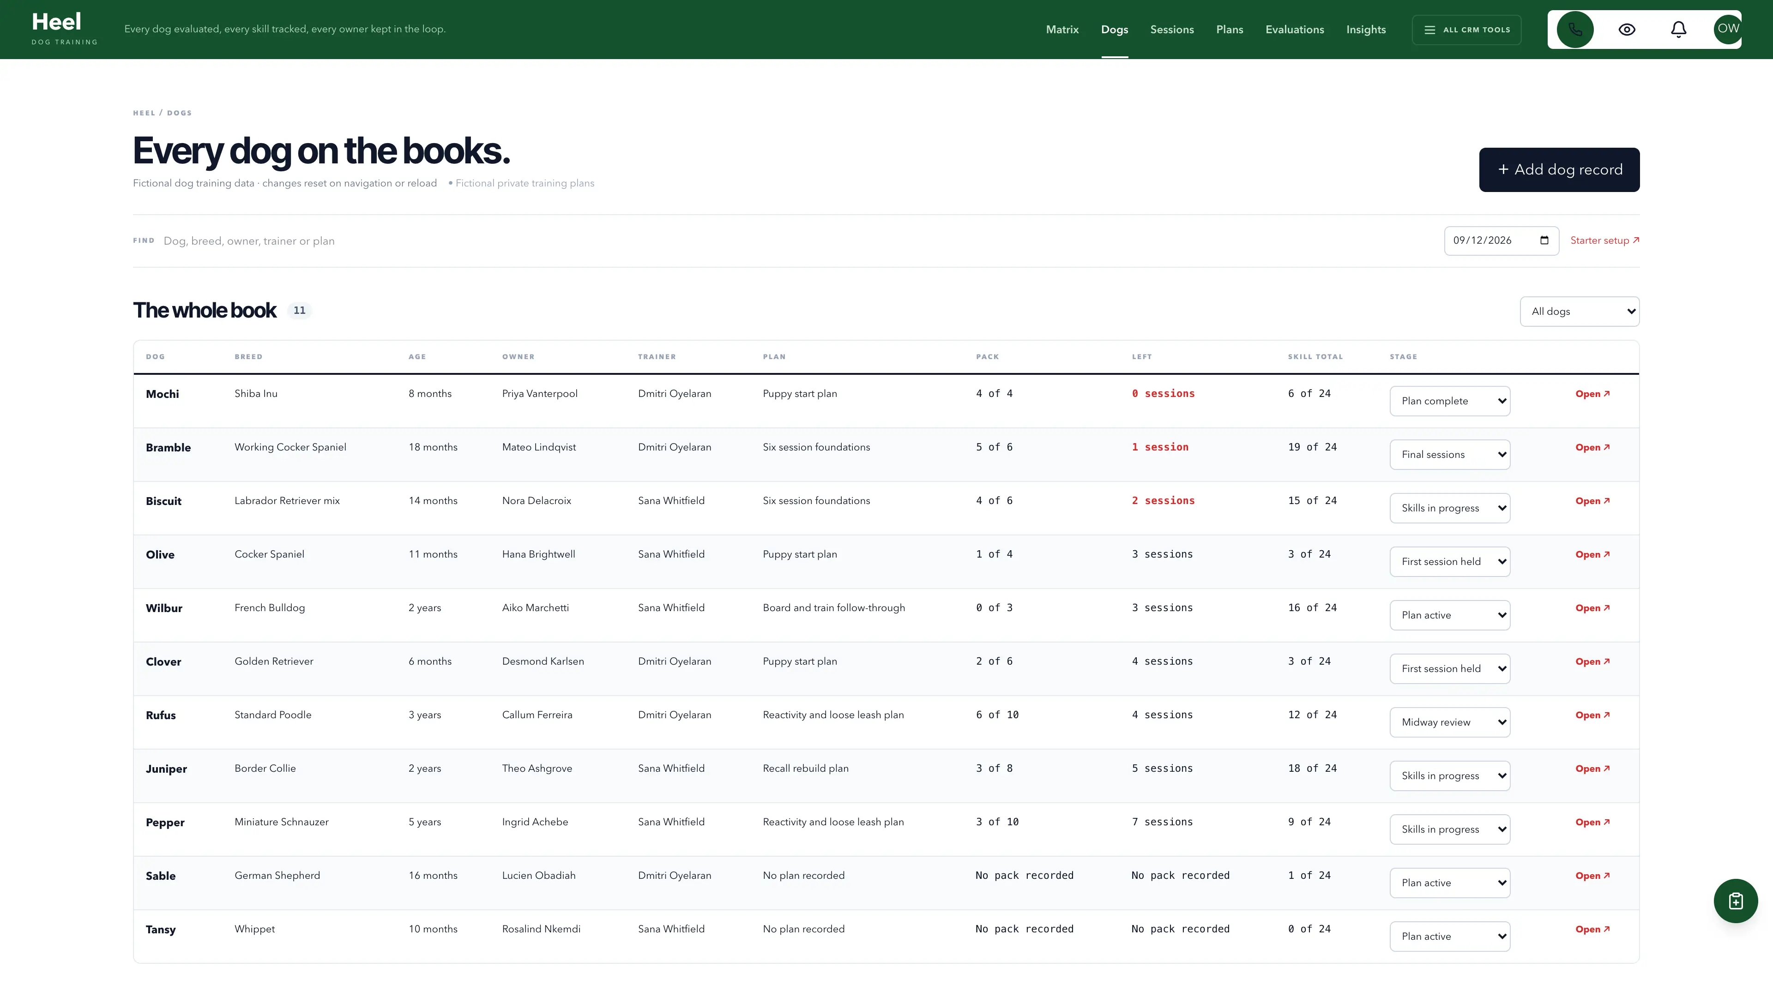Screen dimensions: 1773x997
Task: Click the floating clipboard button
Action: (x=1735, y=901)
